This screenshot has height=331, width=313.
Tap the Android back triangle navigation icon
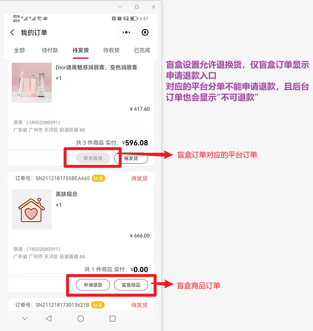click(49, 318)
